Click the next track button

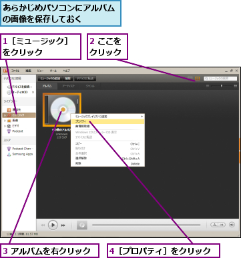[63, 225]
